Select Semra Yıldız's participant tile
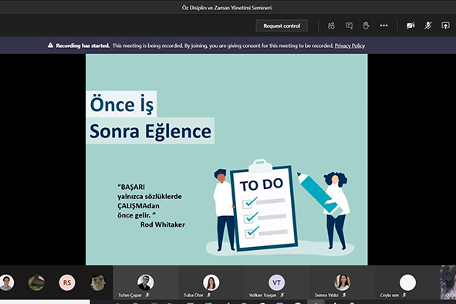The height and width of the screenshot is (304, 456). [342, 282]
